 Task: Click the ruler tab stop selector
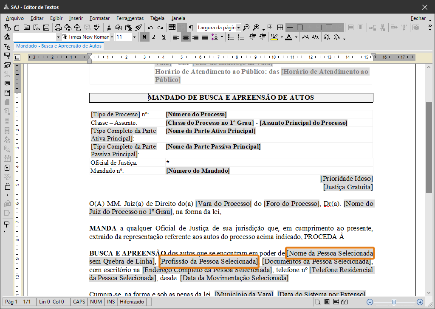17,57
